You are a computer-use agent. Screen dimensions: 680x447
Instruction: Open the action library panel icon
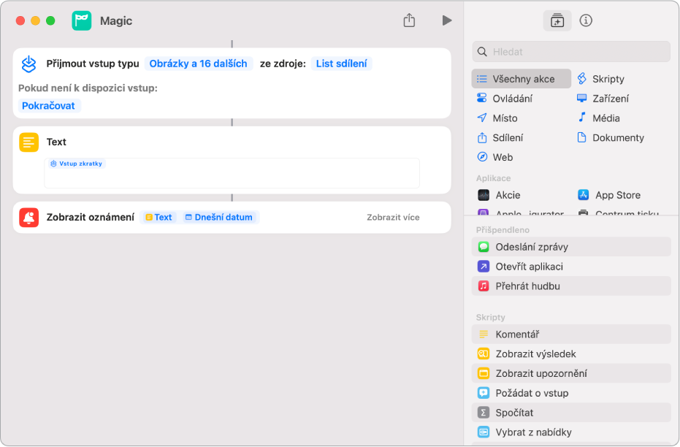[557, 20]
